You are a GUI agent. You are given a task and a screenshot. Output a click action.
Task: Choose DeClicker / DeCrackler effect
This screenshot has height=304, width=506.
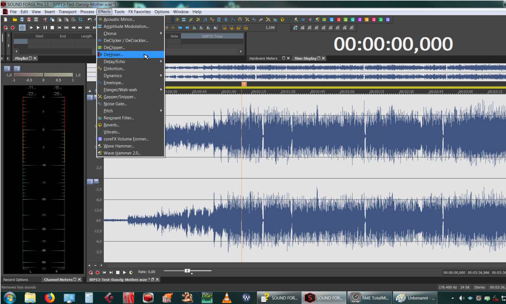[x=130, y=41]
